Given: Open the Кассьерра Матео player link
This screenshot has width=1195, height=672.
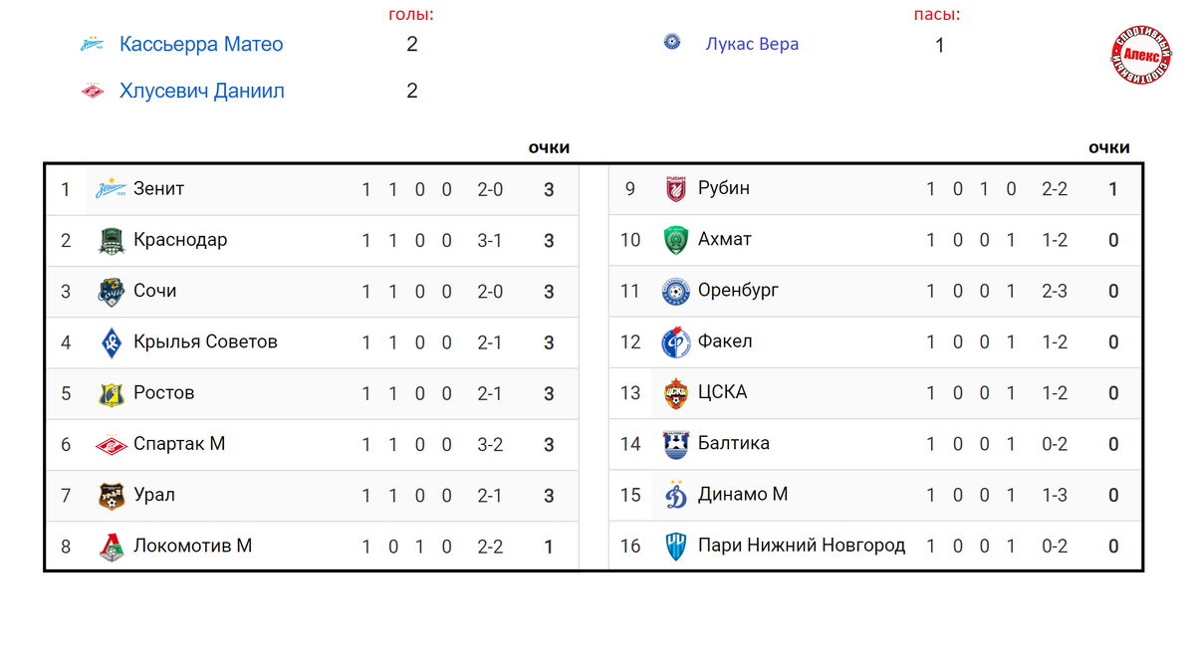Looking at the screenshot, I should [x=201, y=45].
